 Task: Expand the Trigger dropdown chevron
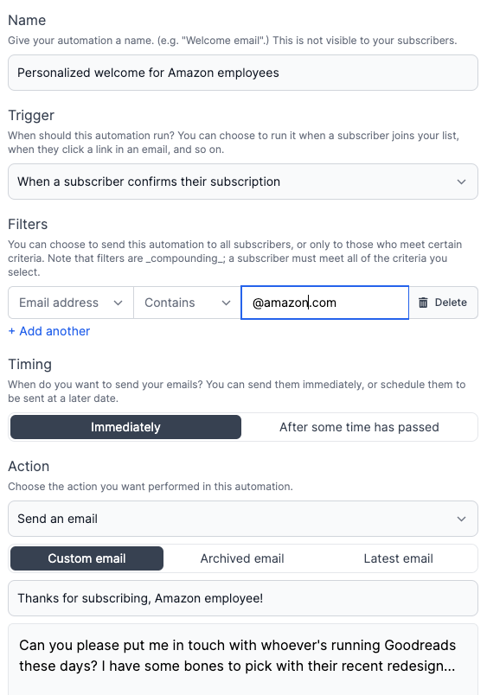pyautogui.click(x=461, y=182)
